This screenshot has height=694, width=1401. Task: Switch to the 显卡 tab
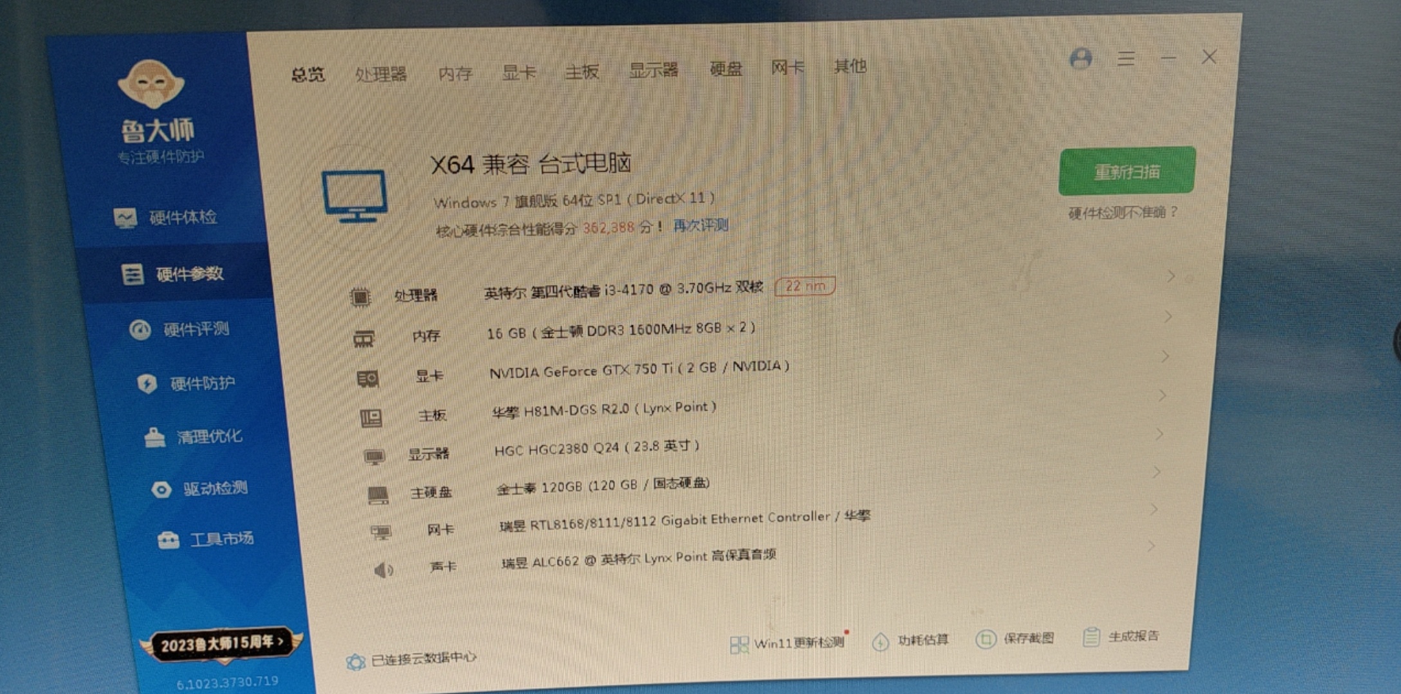[518, 72]
